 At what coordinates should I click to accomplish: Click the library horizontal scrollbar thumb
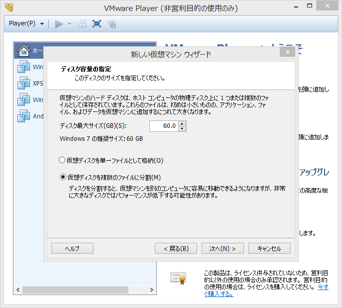[x=75, y=290]
